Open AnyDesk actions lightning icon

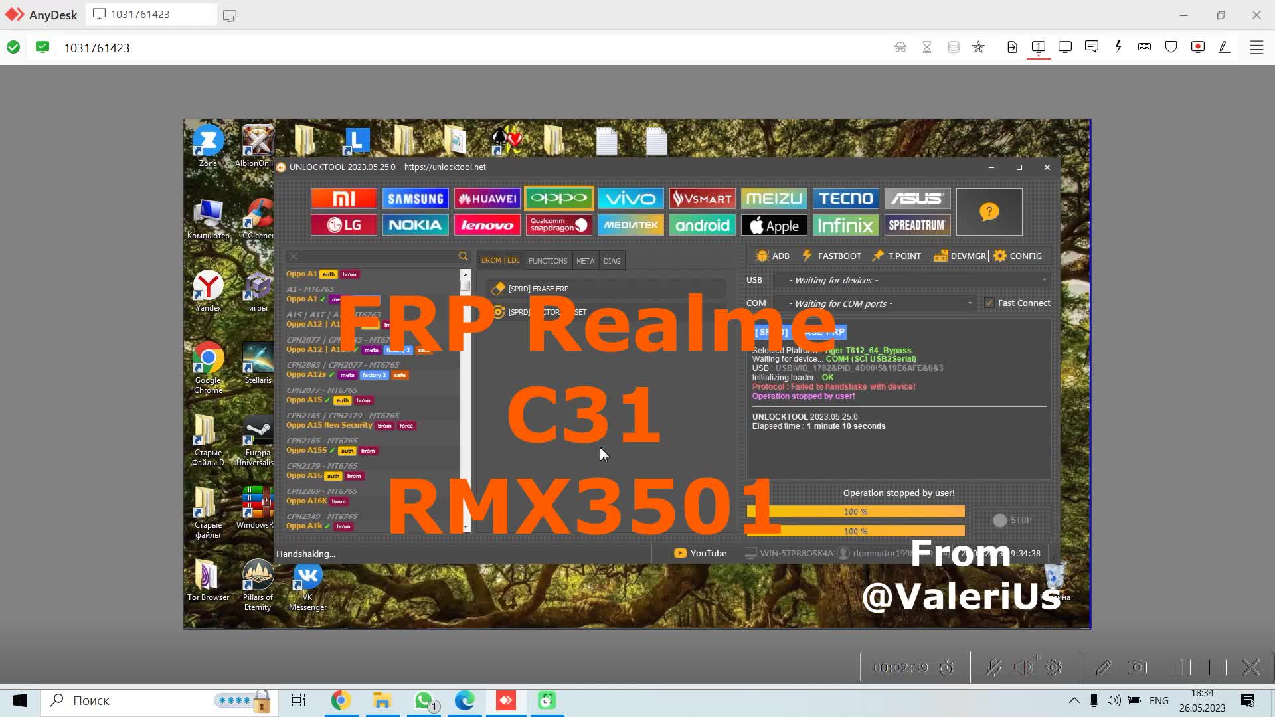1118,47
